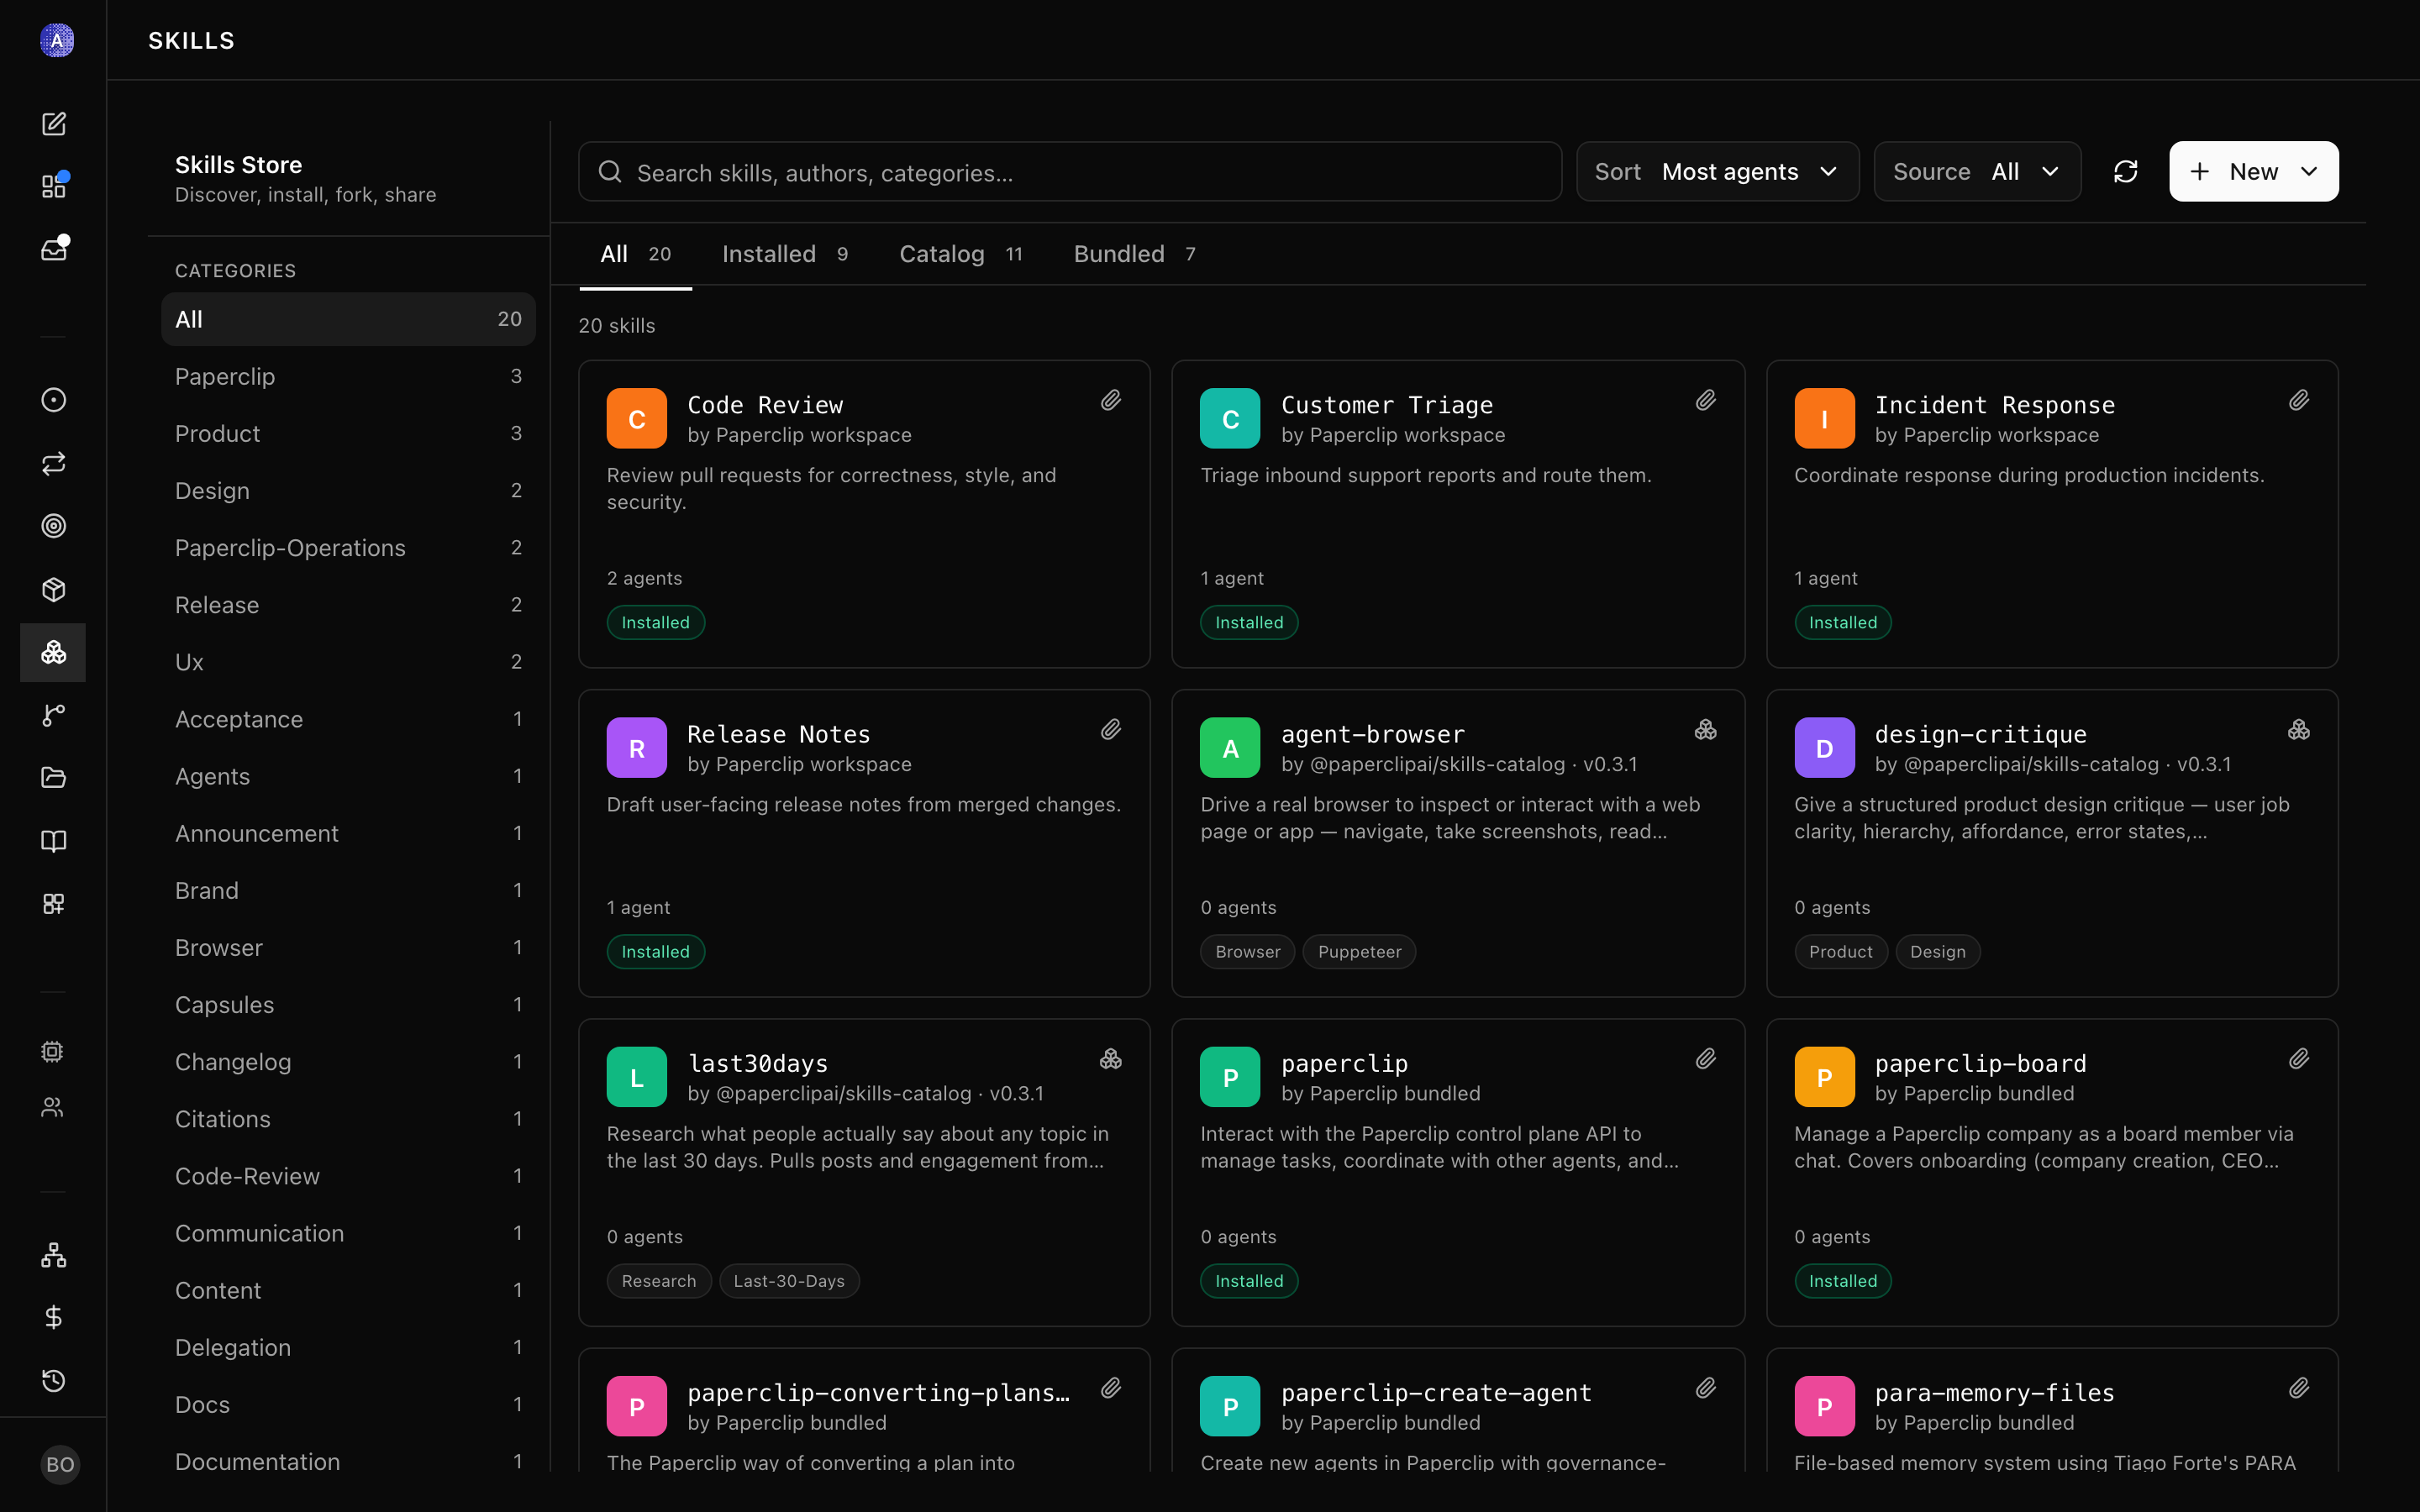Switch to the Bundled tab
The height and width of the screenshot is (1512, 2420).
coord(1135,254)
